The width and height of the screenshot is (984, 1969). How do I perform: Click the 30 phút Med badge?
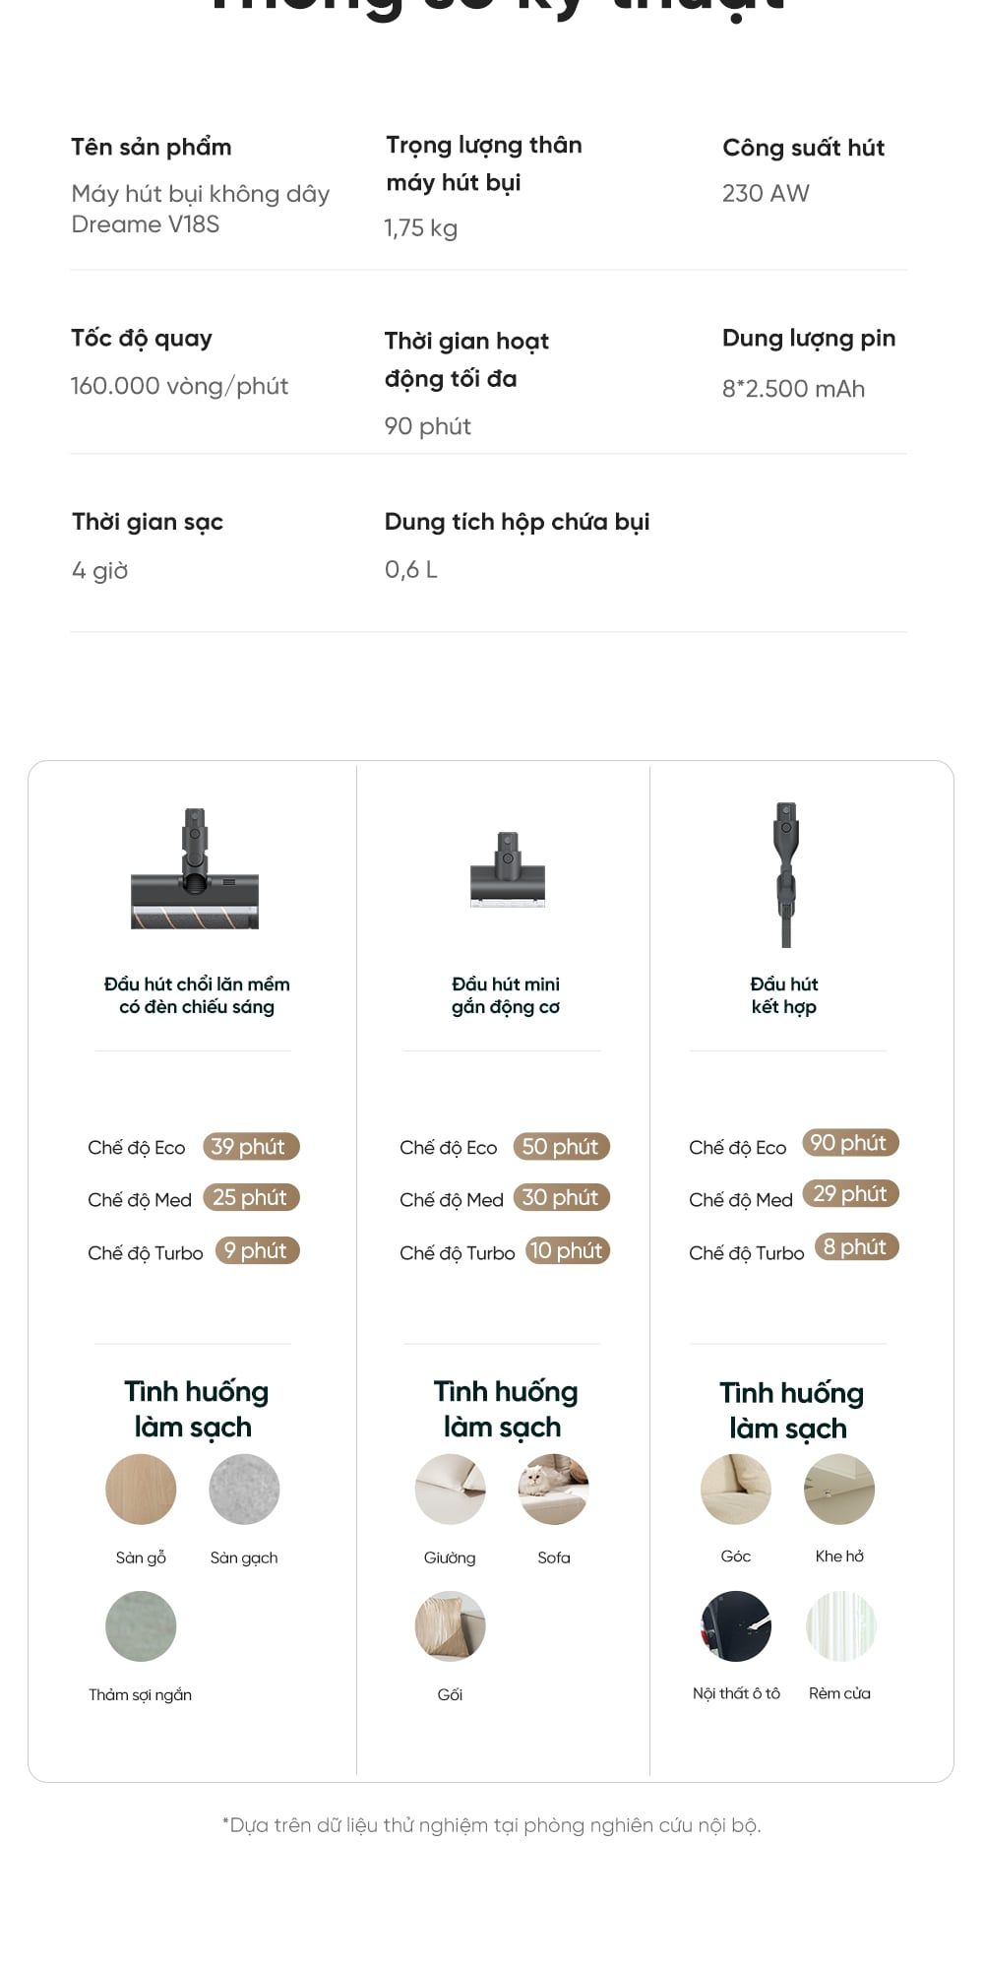pyautogui.click(x=561, y=1198)
